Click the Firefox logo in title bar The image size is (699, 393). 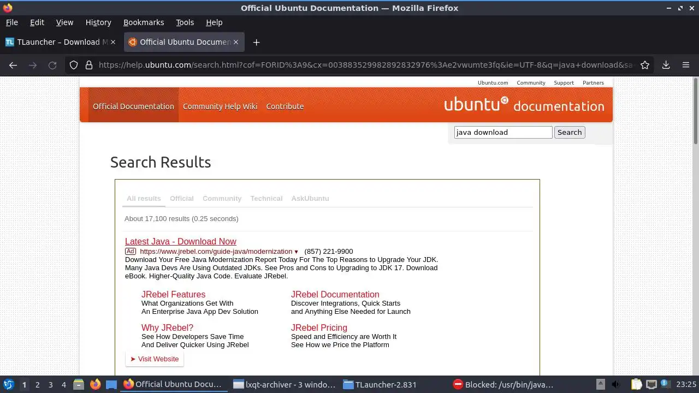click(8, 8)
